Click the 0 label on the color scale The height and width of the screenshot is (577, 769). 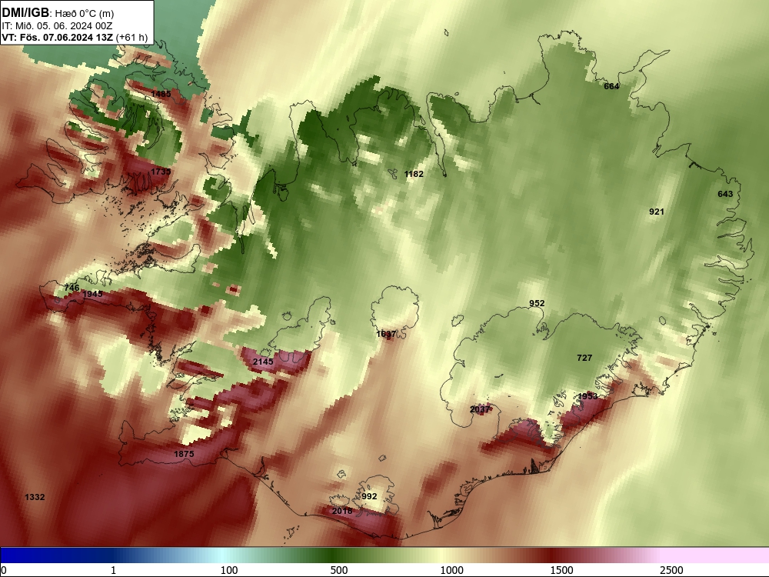[4, 570]
